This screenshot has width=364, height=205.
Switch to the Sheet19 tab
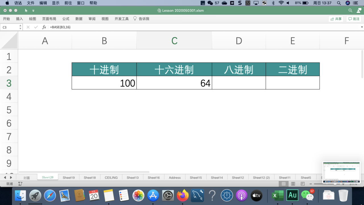69,178
